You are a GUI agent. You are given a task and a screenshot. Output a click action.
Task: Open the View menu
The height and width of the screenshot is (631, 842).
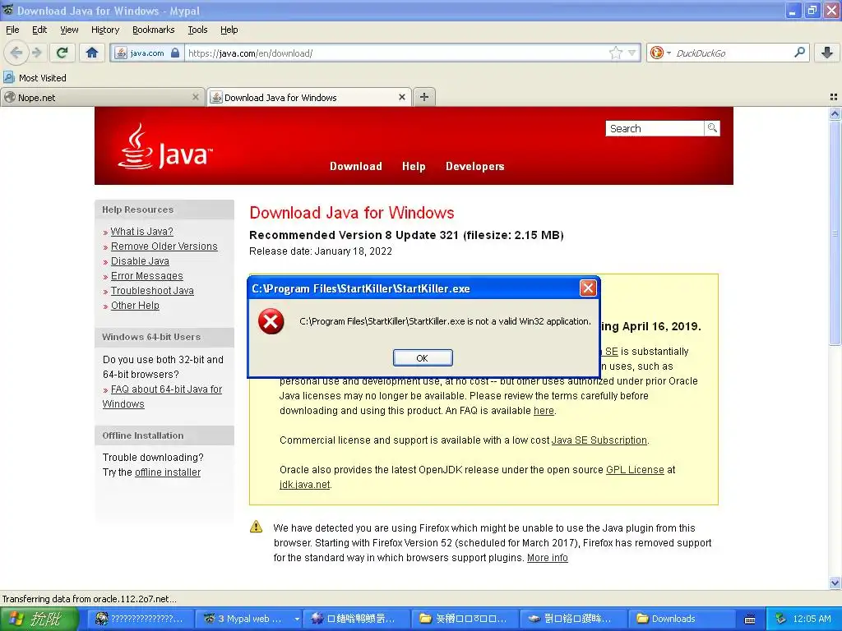[x=69, y=30]
